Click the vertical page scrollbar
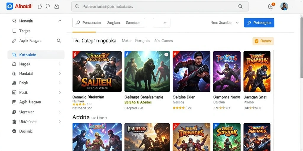Viewport: 303px width, 151px height. coord(301,47)
